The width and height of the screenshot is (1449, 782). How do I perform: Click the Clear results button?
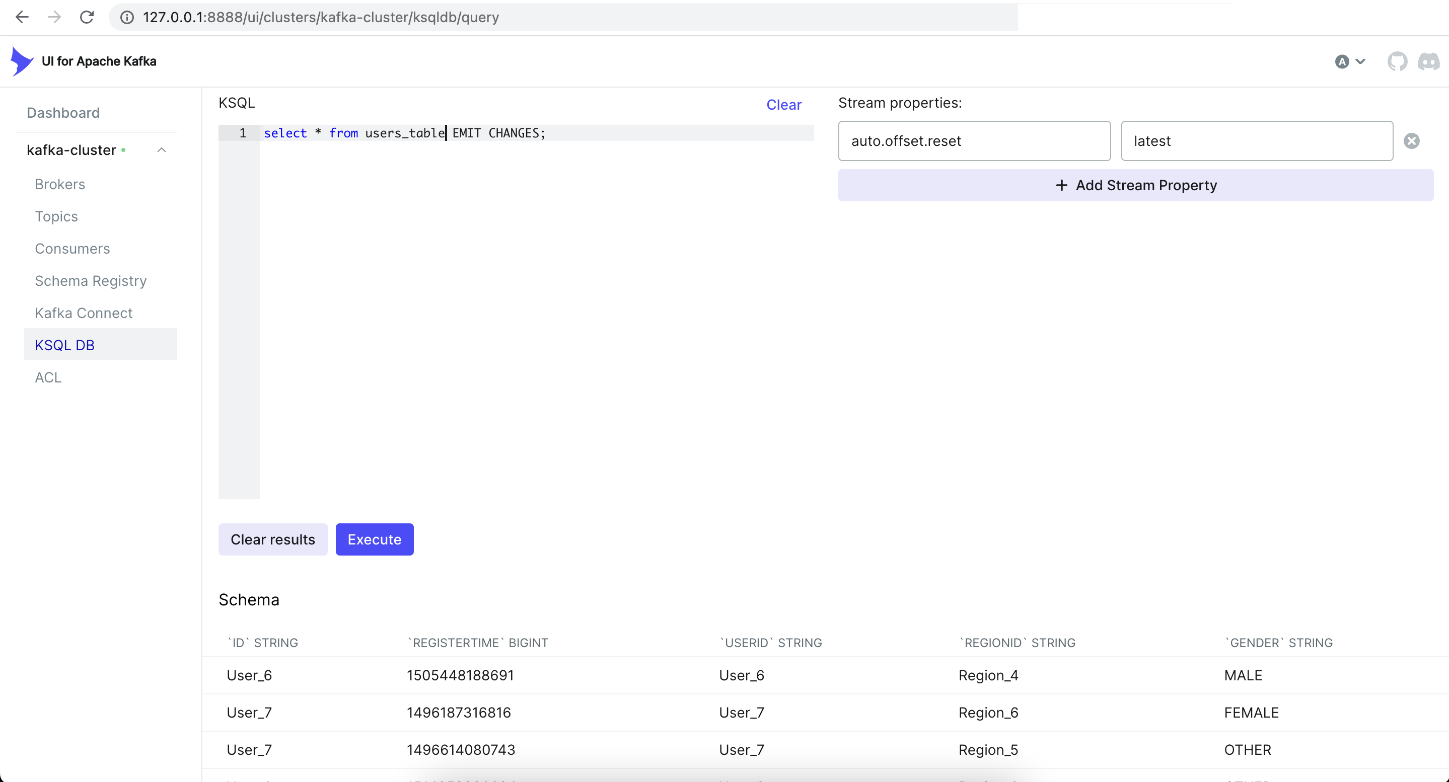click(x=273, y=539)
